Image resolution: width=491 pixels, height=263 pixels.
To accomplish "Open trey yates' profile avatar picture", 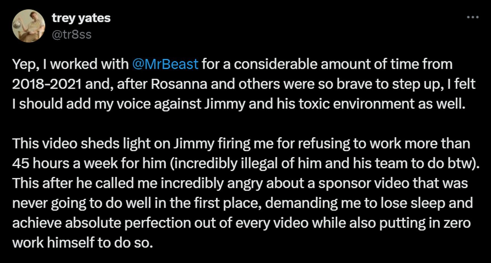I will tap(29, 26).
